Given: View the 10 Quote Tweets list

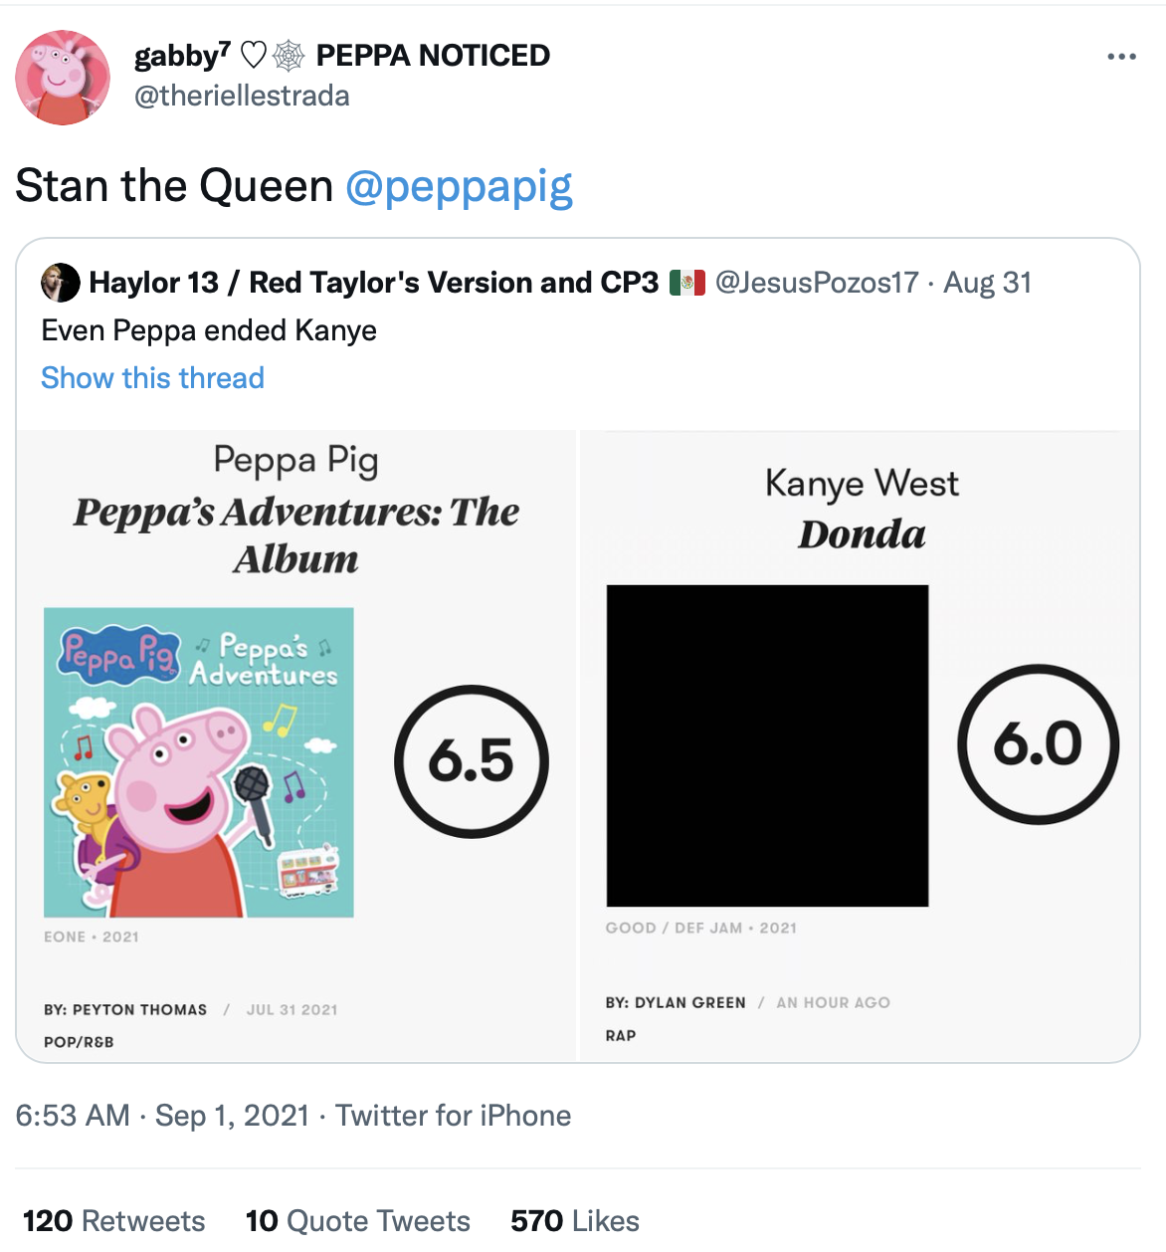Looking at the screenshot, I should (x=358, y=1221).
